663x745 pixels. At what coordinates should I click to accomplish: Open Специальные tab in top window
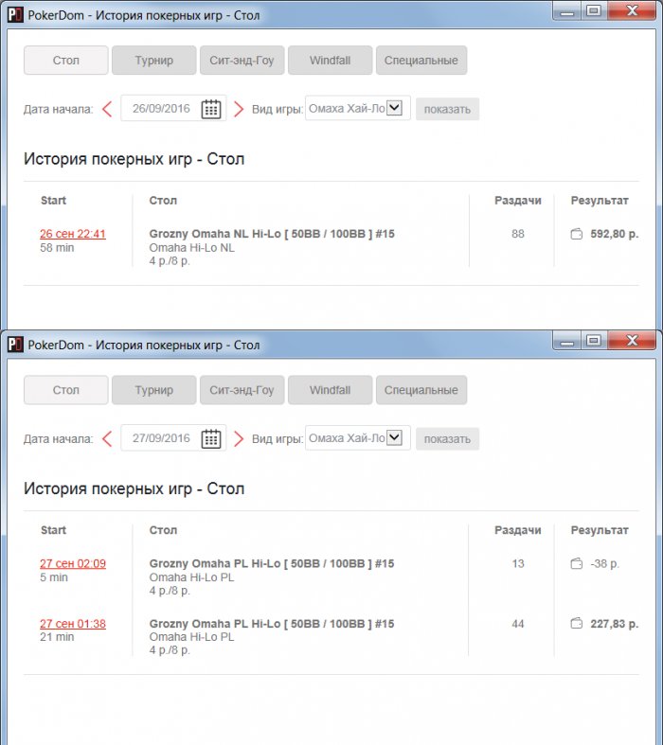coord(421,61)
